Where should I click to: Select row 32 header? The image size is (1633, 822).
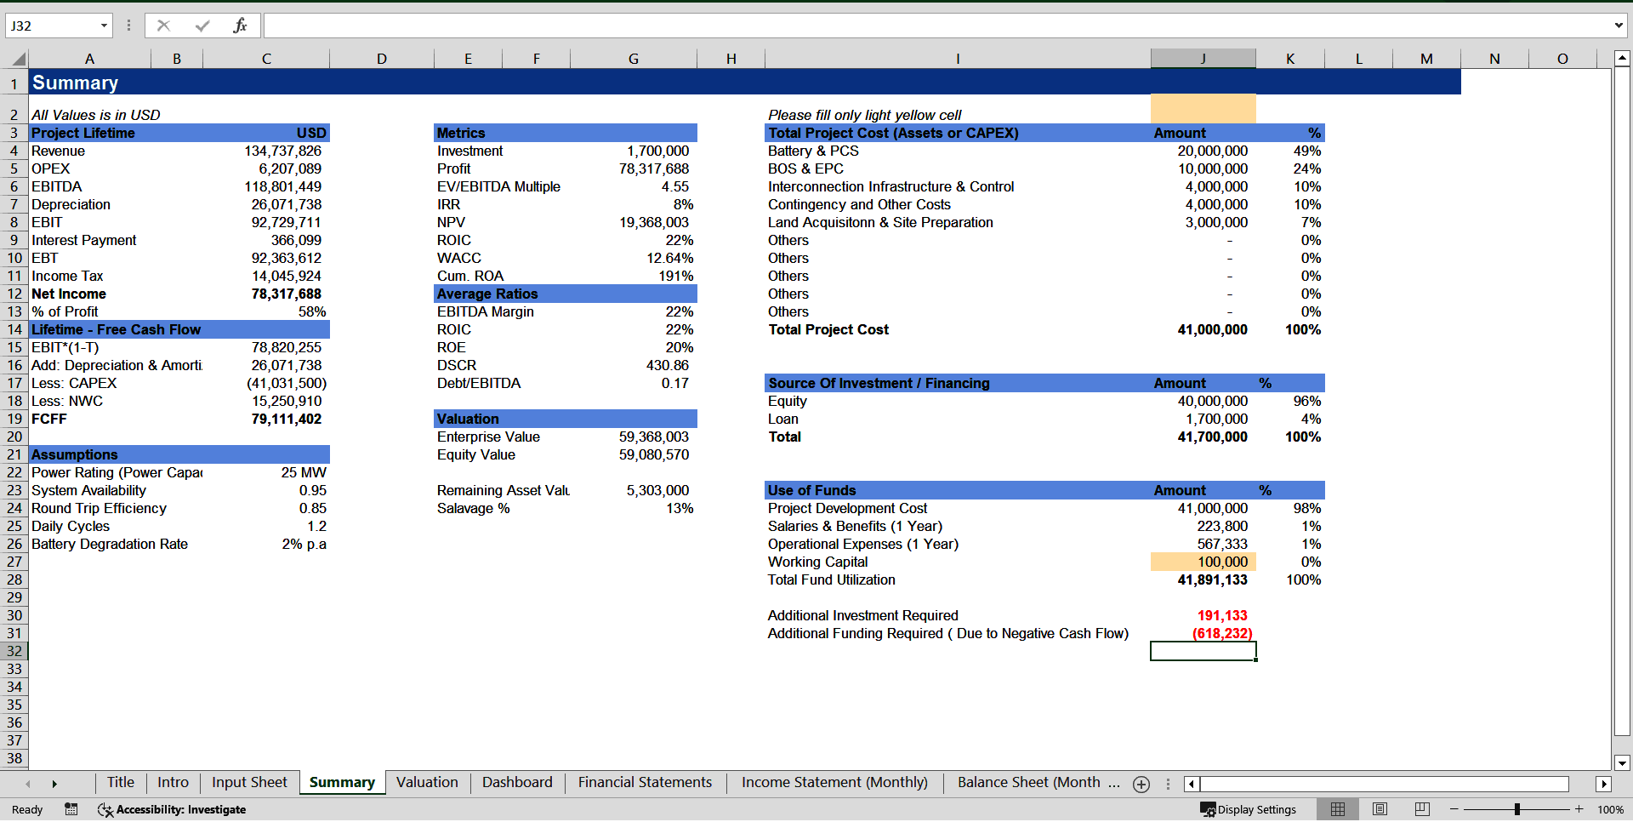pyautogui.click(x=14, y=651)
